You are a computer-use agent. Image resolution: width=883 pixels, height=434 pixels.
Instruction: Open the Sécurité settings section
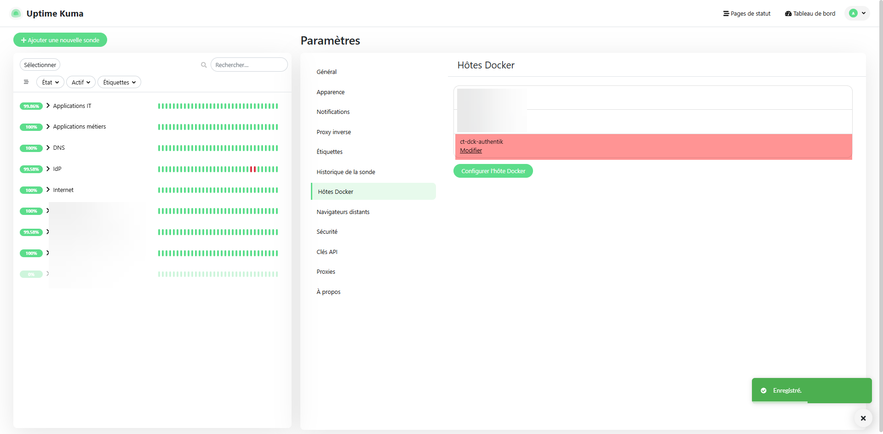327,231
